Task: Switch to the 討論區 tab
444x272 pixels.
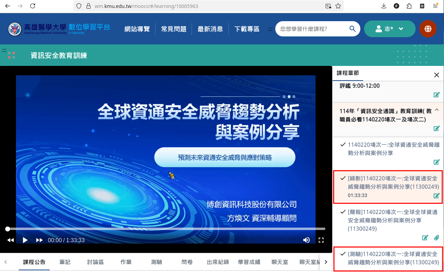Action: tap(95, 262)
